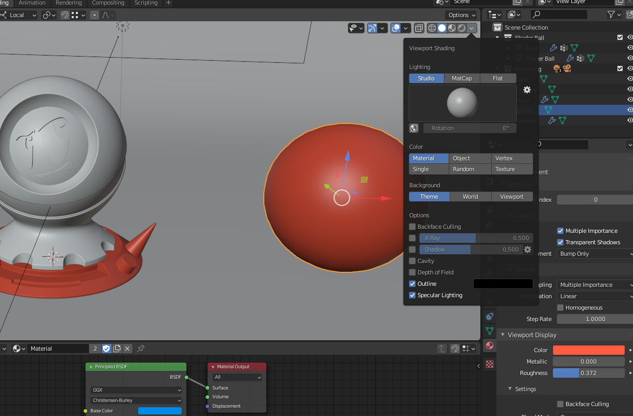Open the Material properties tab icon
Screen dimensions: 633x416
pyautogui.click(x=489, y=345)
